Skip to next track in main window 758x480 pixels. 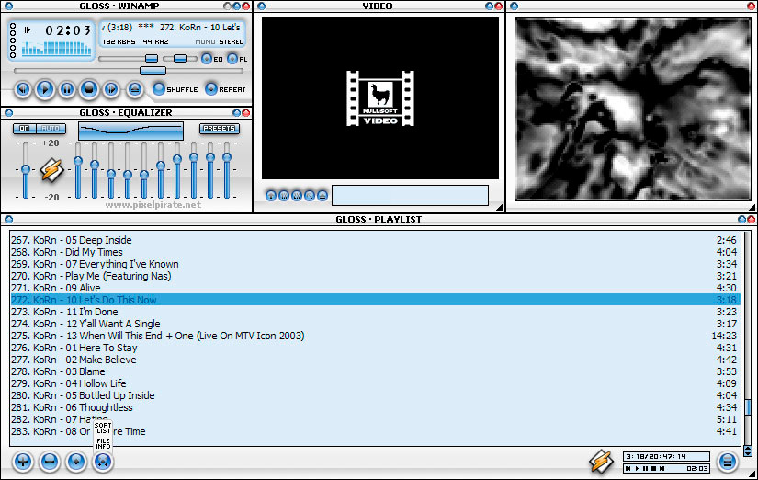pyautogui.click(x=111, y=89)
